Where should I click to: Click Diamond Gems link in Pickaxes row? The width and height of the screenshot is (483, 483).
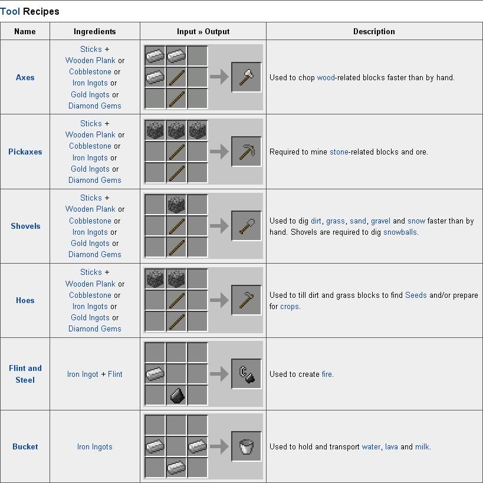tap(94, 180)
